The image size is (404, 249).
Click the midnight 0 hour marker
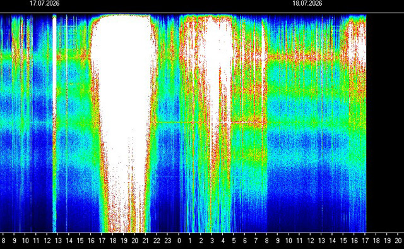[179, 241]
